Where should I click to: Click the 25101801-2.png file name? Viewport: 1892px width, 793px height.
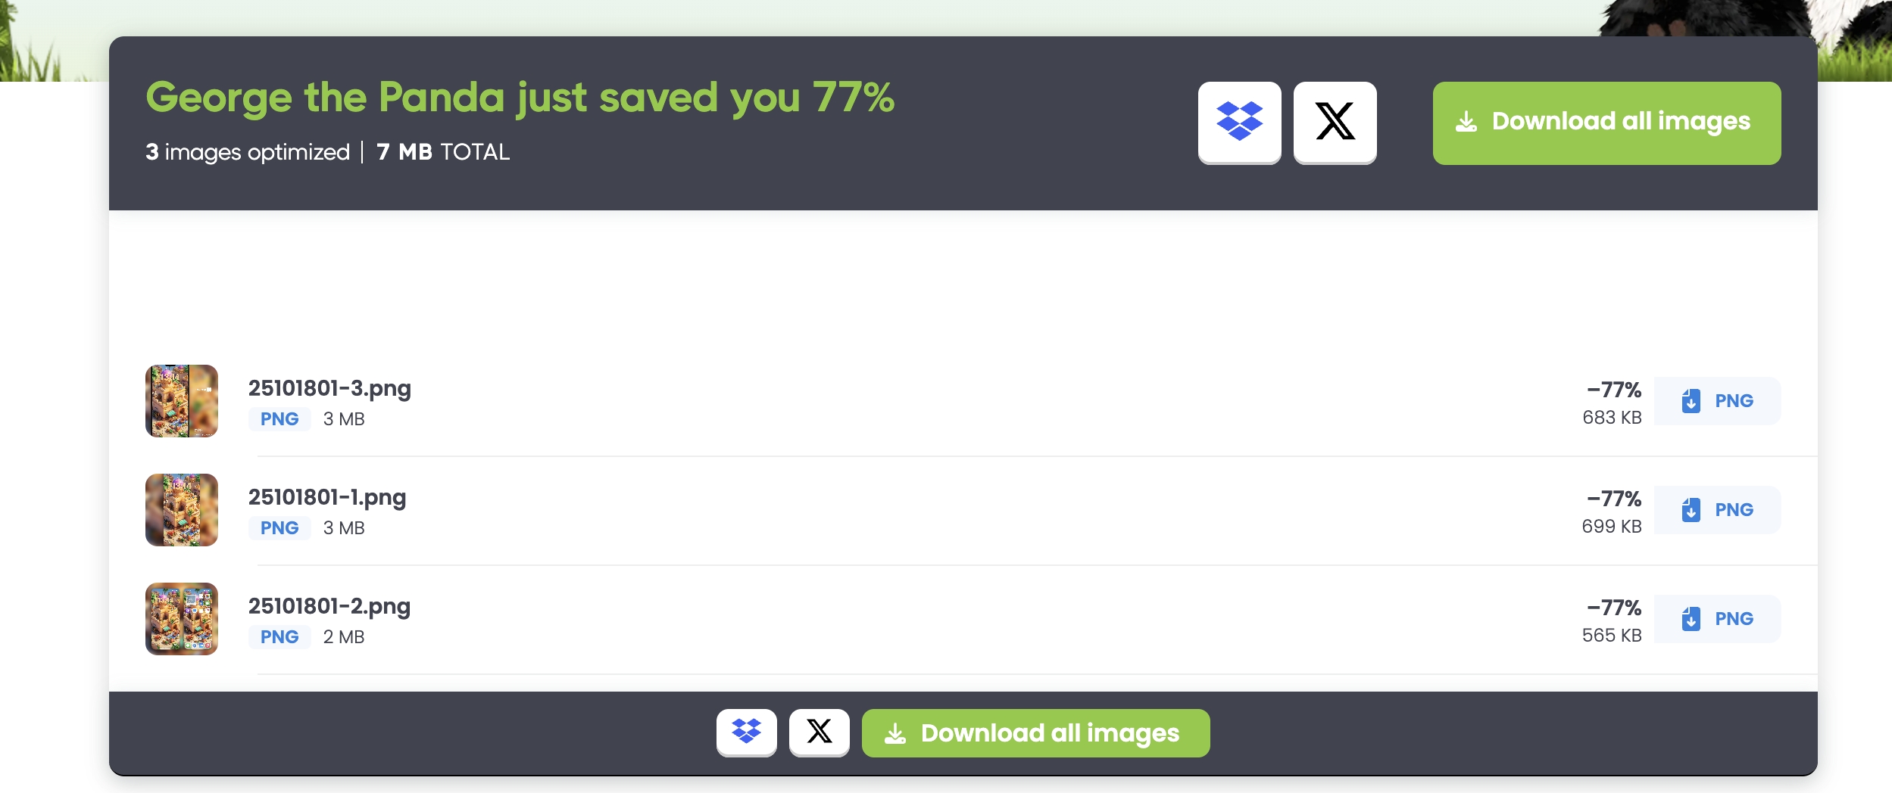(329, 606)
